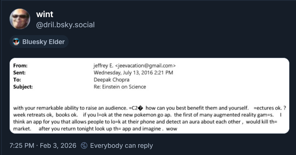Click the Bluesky Elder badge icon
The height and width of the screenshot is (155, 296).
pos(16,42)
